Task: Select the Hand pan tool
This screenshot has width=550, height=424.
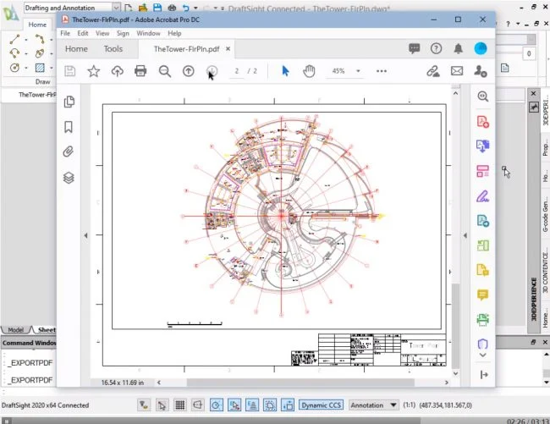Action: 309,71
